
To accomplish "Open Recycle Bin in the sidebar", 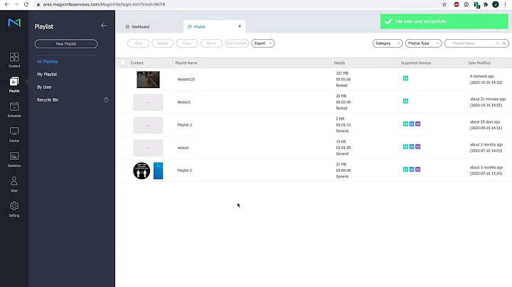I will point(48,99).
